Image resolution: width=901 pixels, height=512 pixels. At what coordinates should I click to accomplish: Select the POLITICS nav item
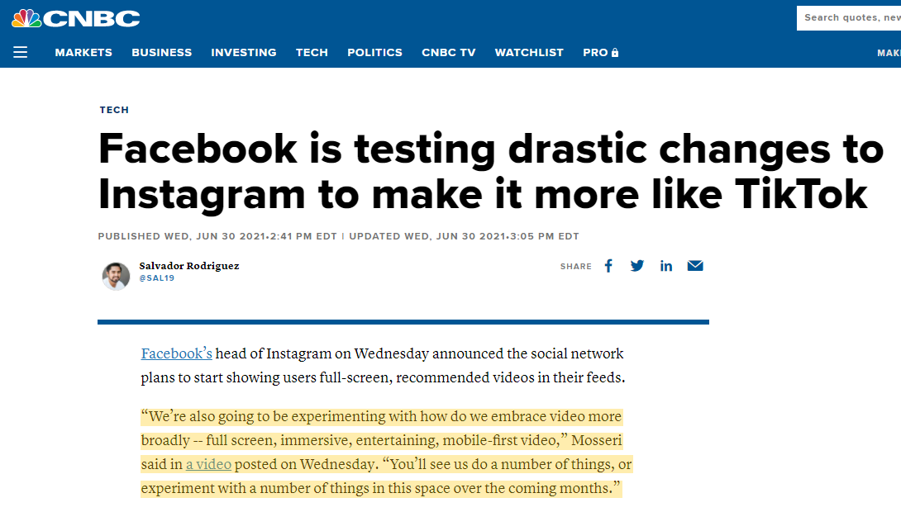click(374, 52)
